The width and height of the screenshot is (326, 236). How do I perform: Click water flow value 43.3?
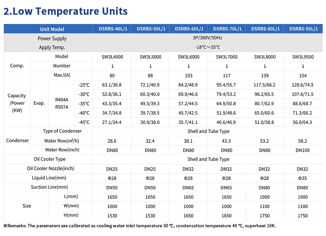click(x=226, y=141)
